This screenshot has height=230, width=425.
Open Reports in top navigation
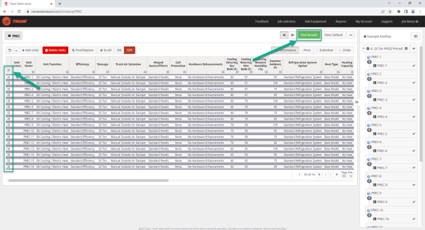341,21
